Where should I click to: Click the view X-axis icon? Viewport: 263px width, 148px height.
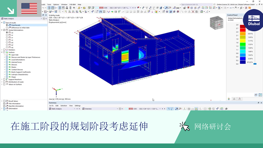click(x=203, y=8)
